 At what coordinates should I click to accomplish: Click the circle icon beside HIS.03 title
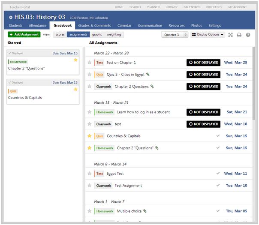(x=11, y=17)
